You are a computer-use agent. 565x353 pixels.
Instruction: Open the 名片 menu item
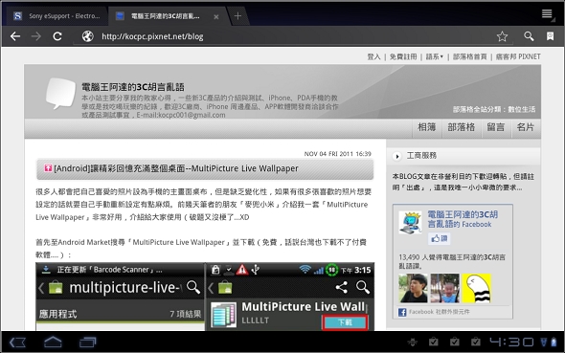coord(526,127)
